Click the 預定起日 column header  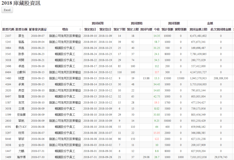tap(90, 29)
